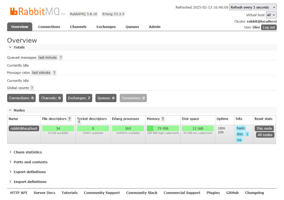284x200 pixels.
Task: Click the RabbitMQ 3.8.16 version label
Action: click(84, 14)
